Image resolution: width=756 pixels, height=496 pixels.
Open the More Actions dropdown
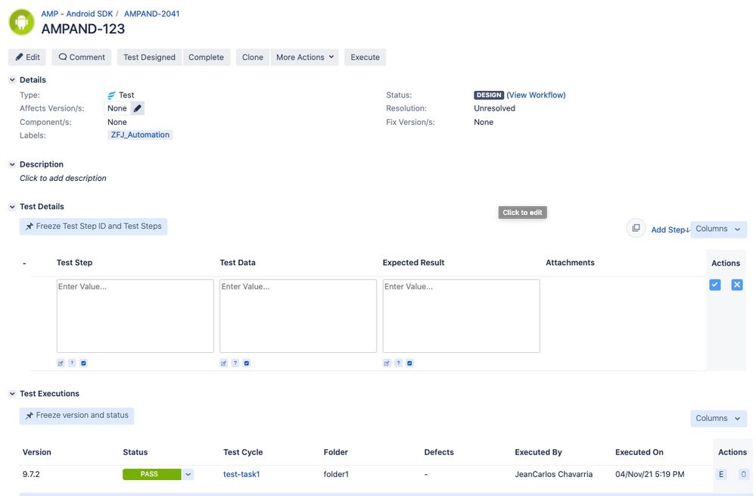coord(305,57)
